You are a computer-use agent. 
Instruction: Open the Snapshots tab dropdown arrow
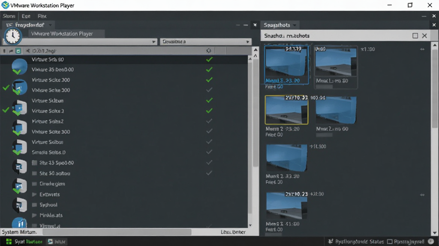[x=295, y=25]
